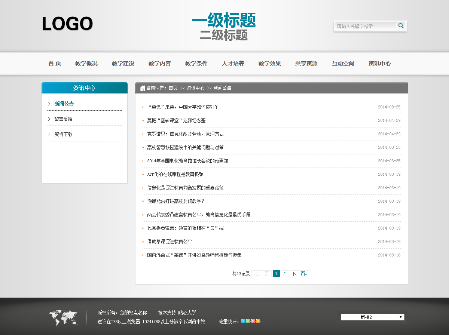Click the traffic statistics icons in footer

[x=251, y=321]
